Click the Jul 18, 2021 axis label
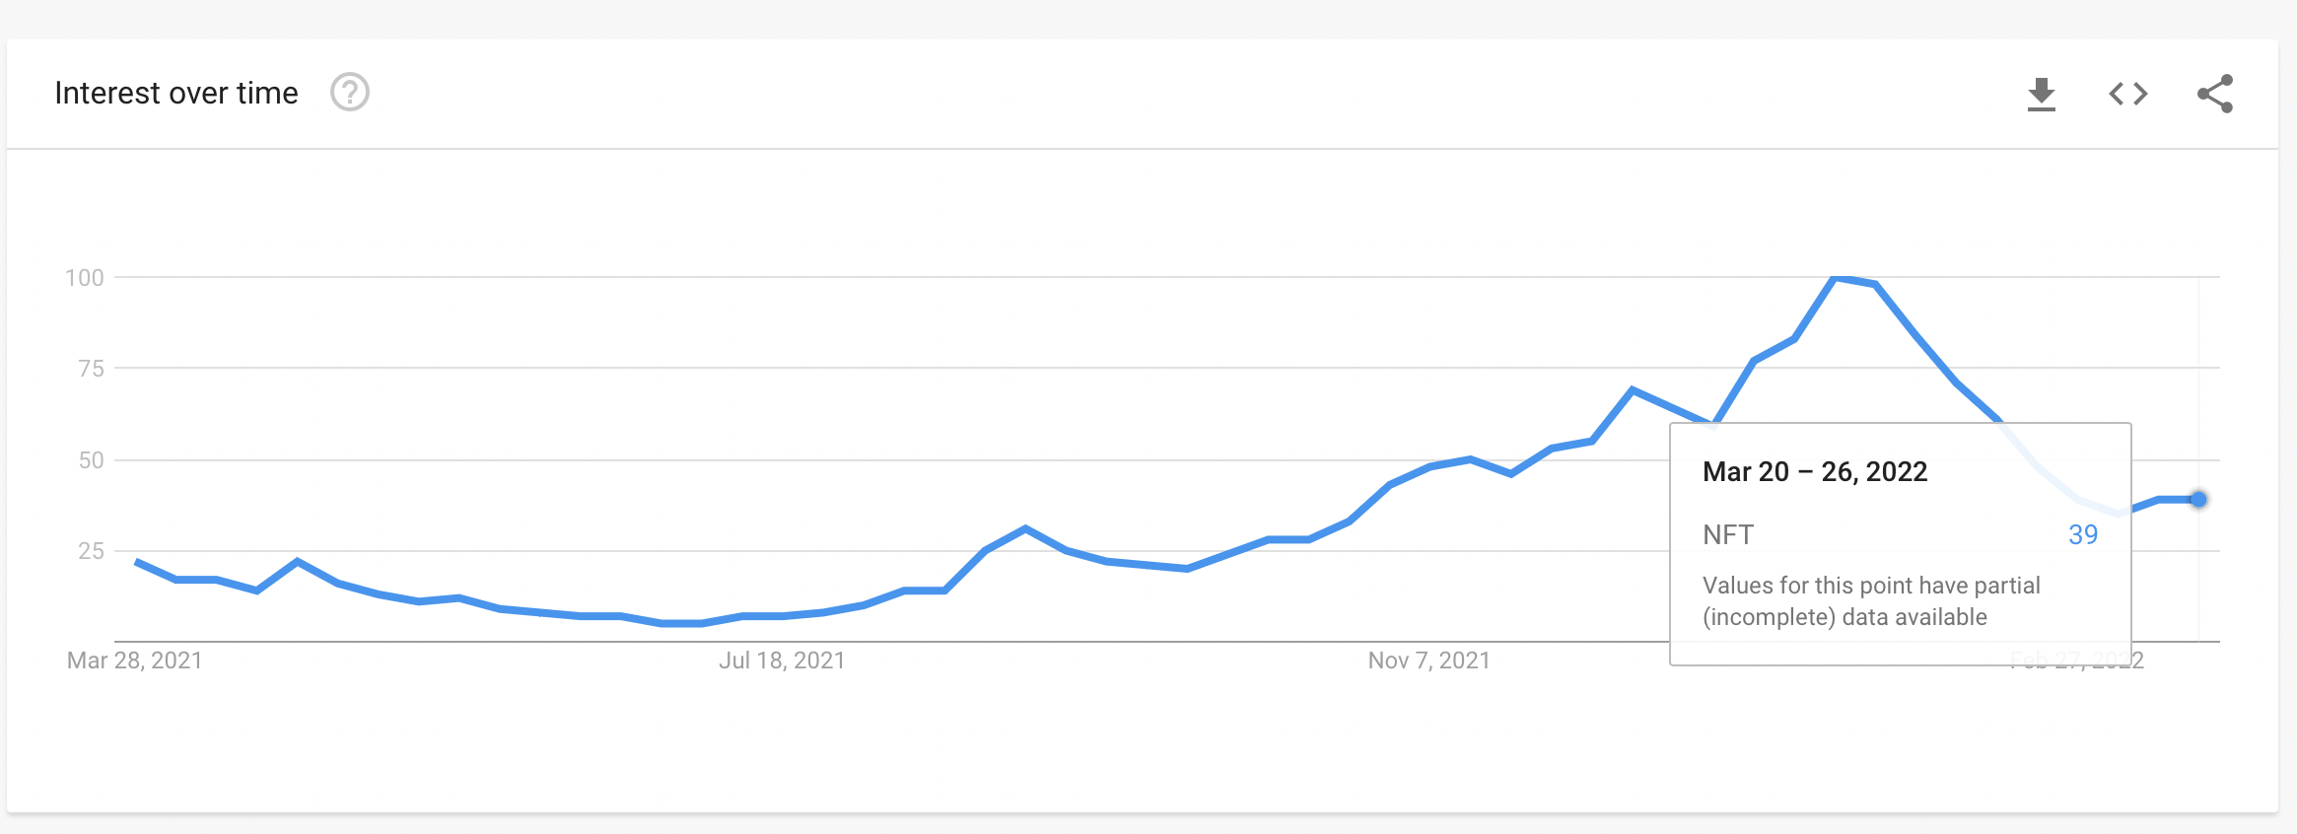Image resolution: width=2297 pixels, height=834 pixels. (782, 660)
